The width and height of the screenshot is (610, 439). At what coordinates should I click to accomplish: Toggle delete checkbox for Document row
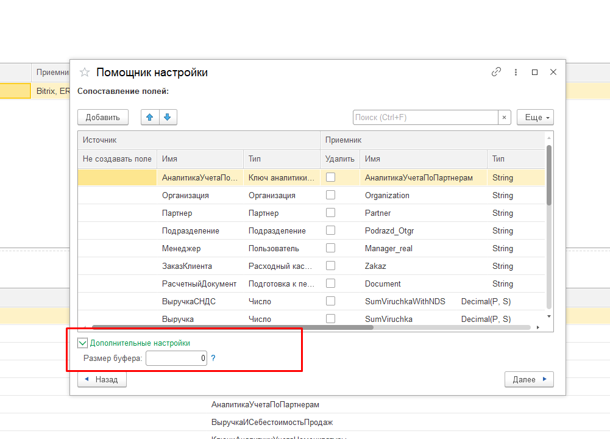click(x=331, y=284)
